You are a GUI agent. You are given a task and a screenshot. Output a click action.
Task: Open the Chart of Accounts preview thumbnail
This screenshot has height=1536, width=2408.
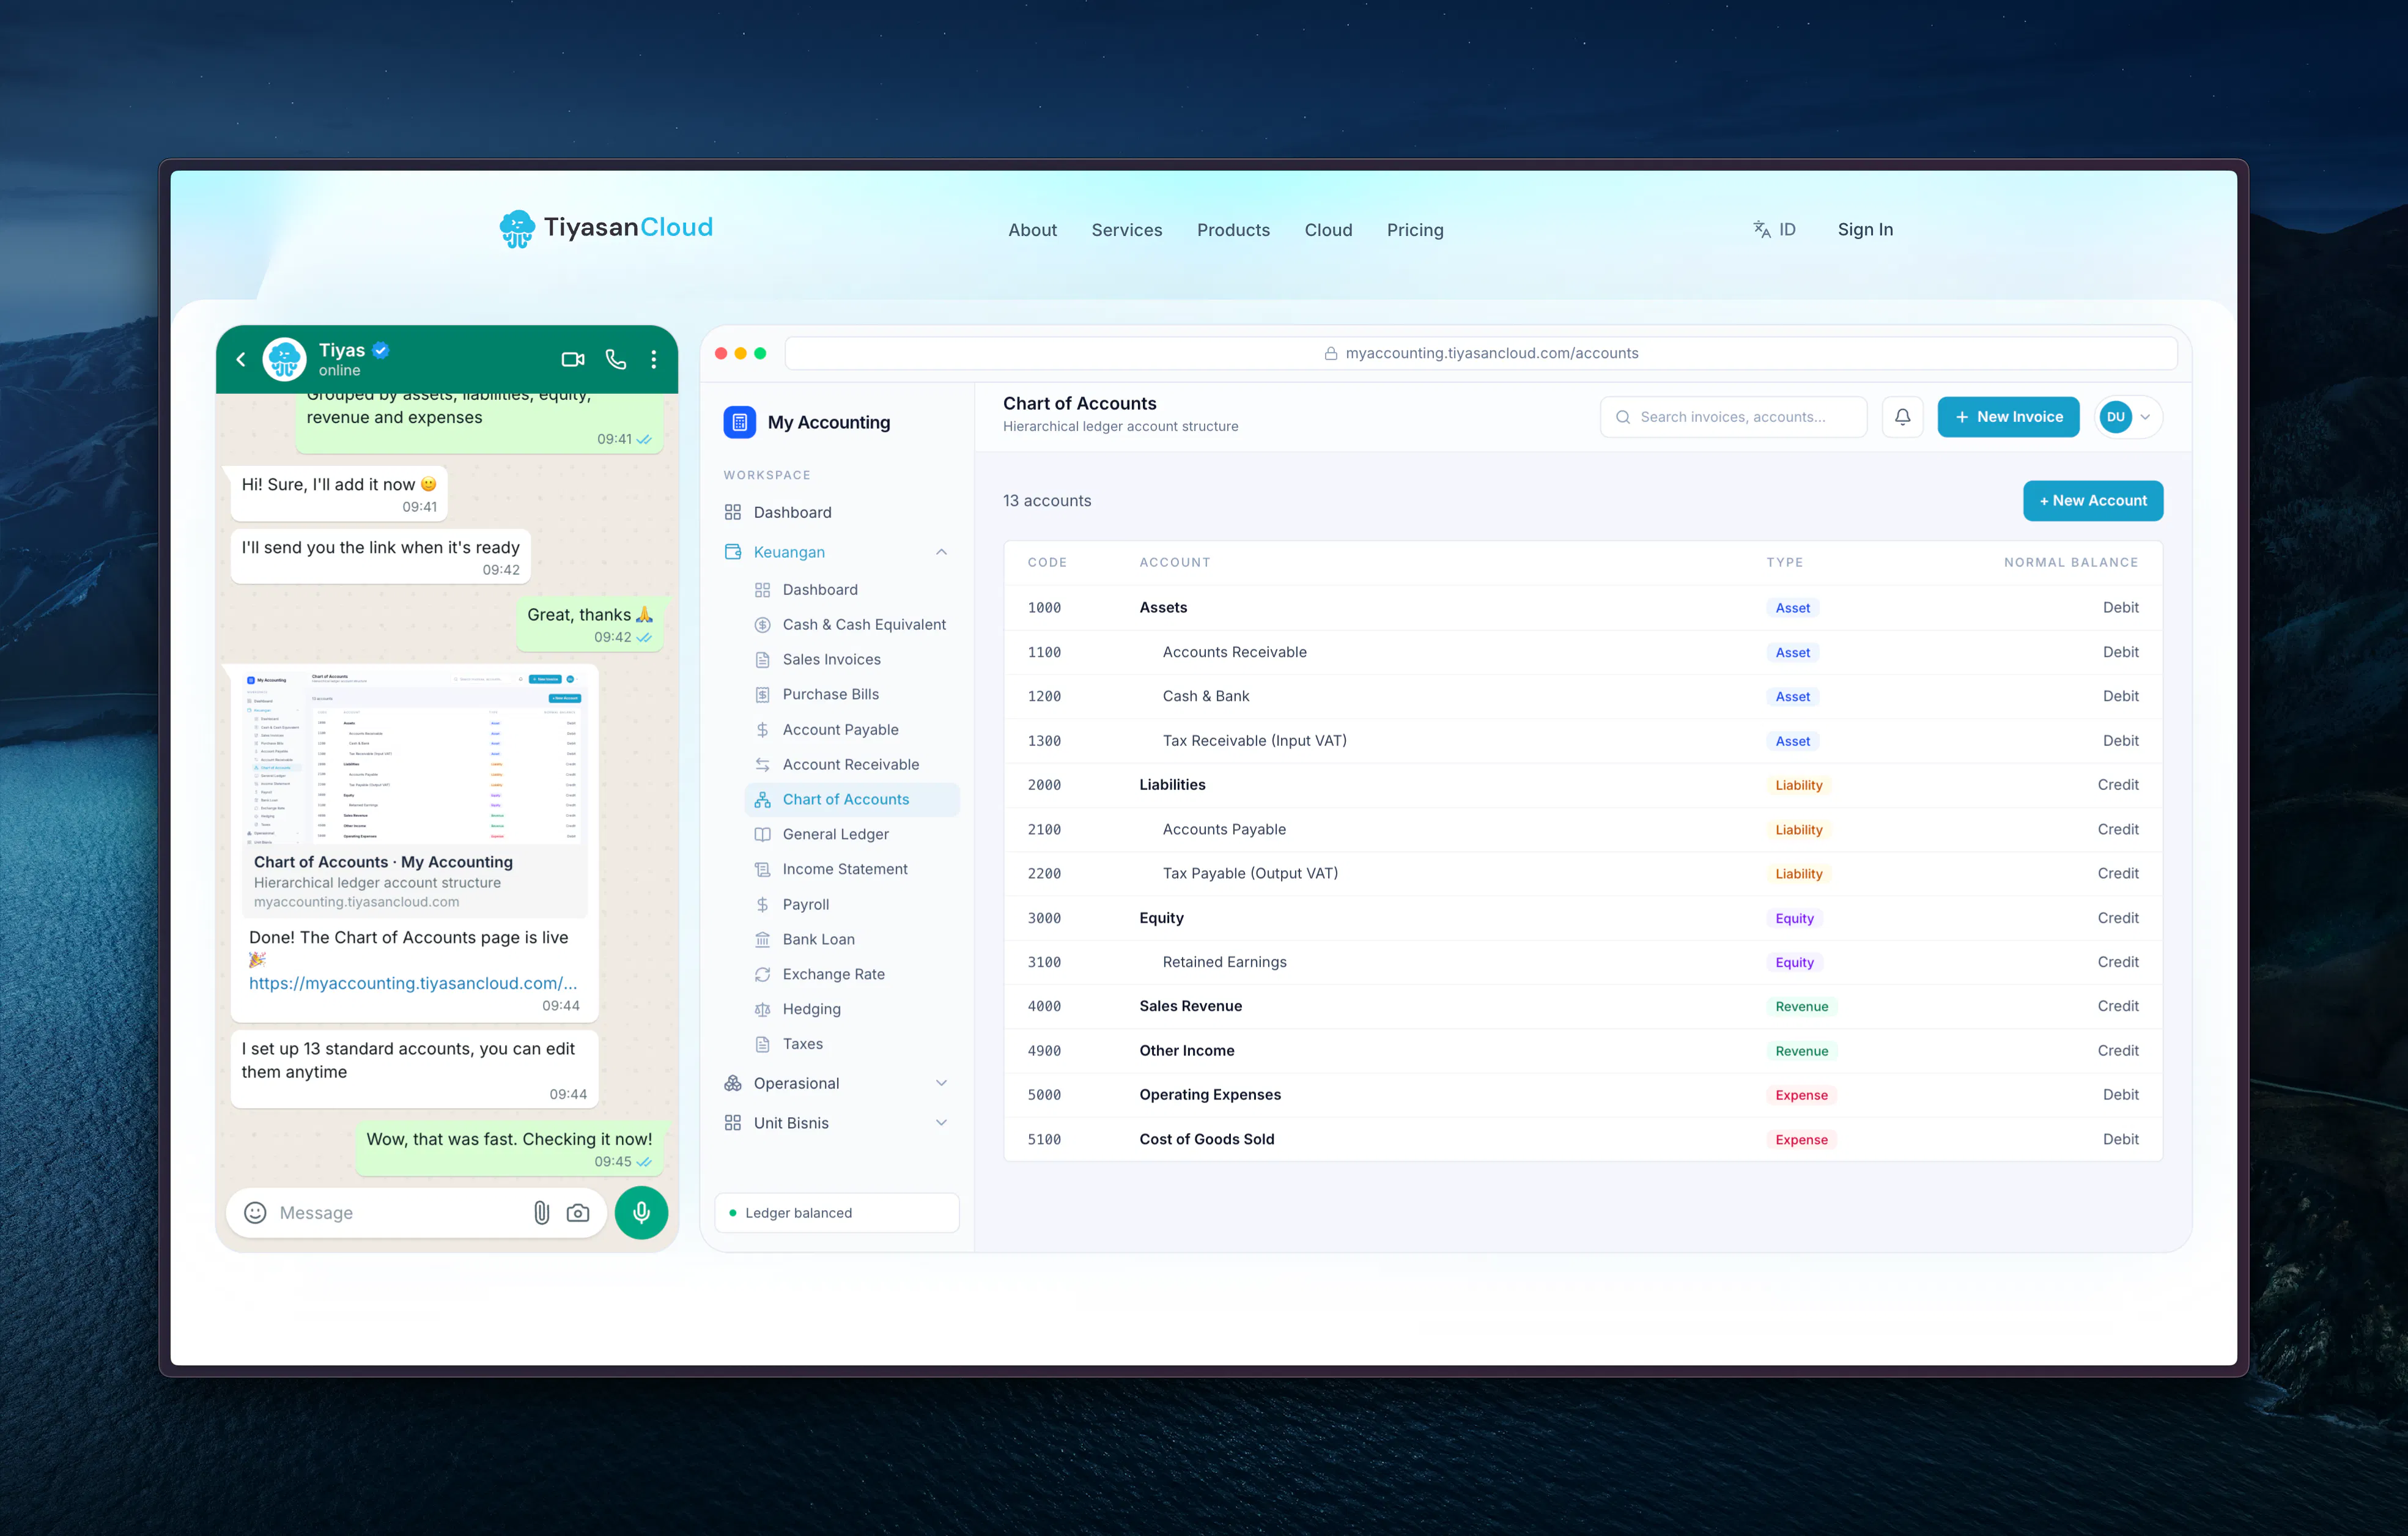coord(414,758)
